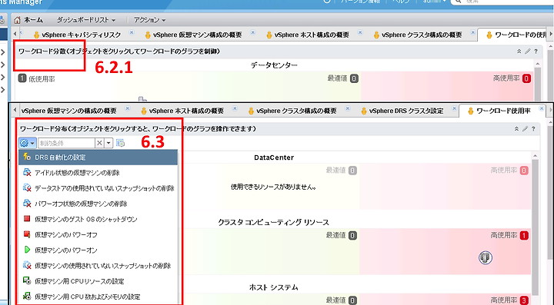Viewport: 554px width, 305px height.
Task: Choose 仮想マシン用 CPU 数およびメモリの設定
Action: point(98,297)
